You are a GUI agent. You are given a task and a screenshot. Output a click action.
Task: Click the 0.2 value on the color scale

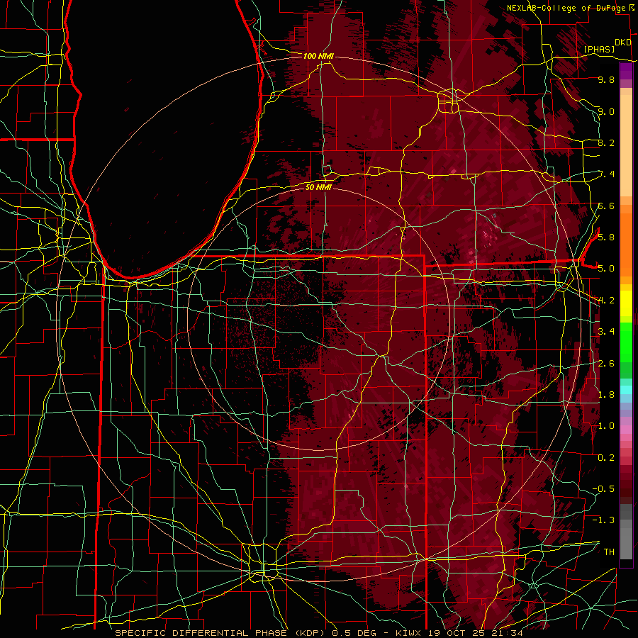tap(606, 457)
